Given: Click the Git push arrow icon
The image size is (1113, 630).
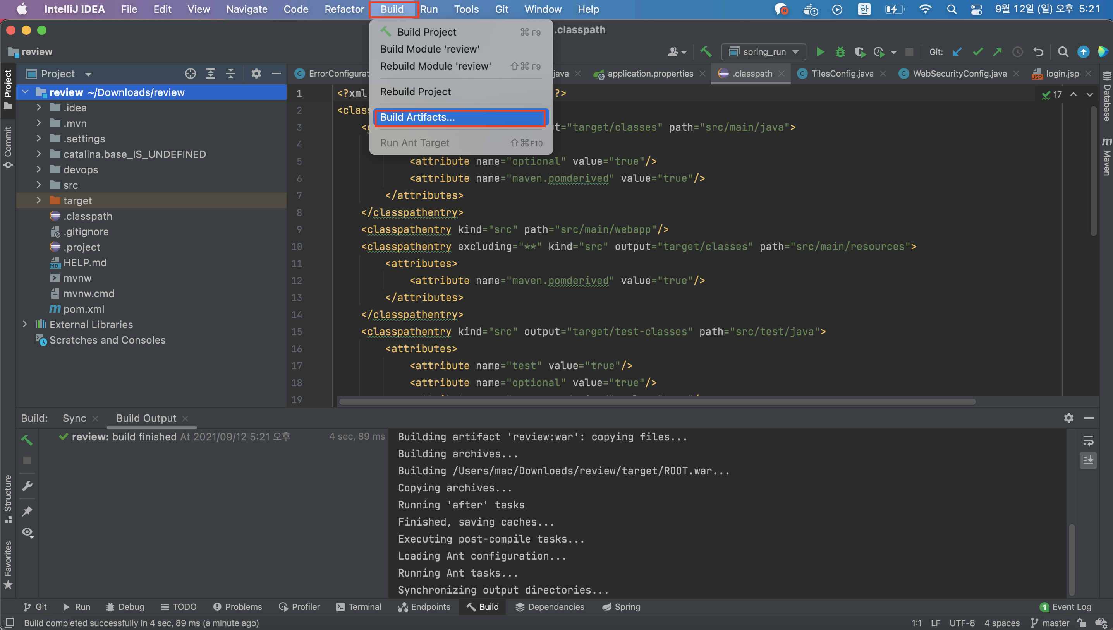Looking at the screenshot, I should (x=998, y=52).
